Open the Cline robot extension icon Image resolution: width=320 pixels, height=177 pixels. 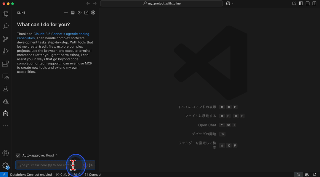point(5,113)
